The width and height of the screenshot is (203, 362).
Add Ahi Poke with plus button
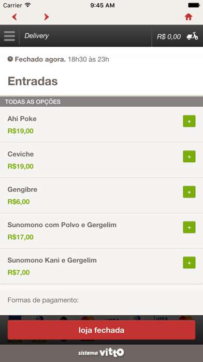coord(189,121)
